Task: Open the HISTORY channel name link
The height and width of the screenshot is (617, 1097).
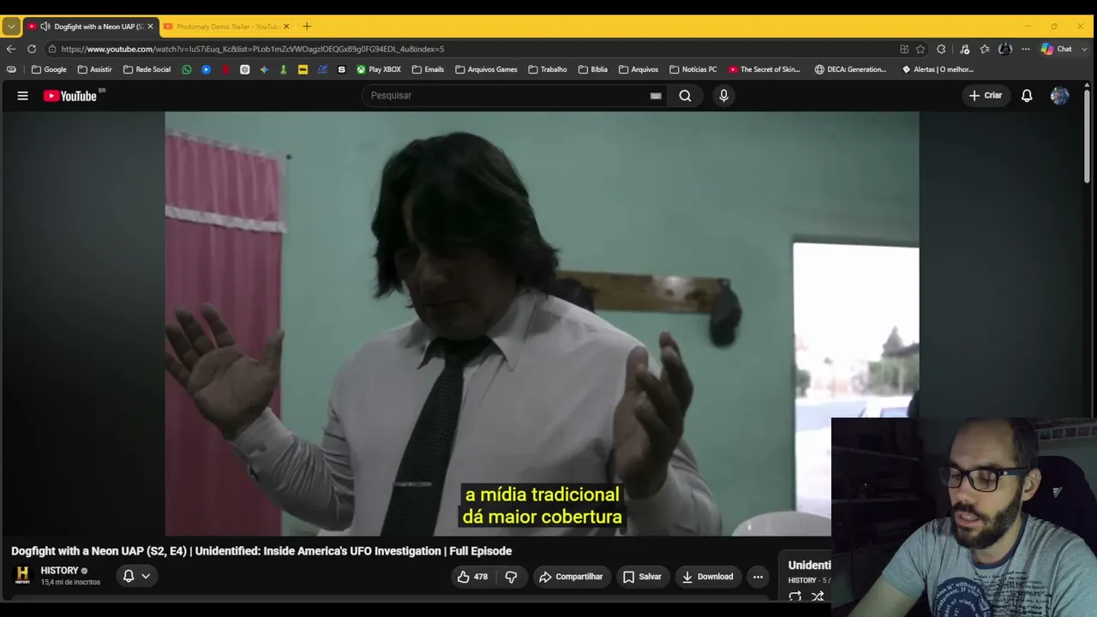Action: pyautogui.click(x=59, y=571)
